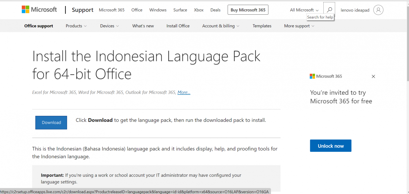Viewport: 409px width, 194px height.
Task: Go to Support home link
Action: click(82, 10)
